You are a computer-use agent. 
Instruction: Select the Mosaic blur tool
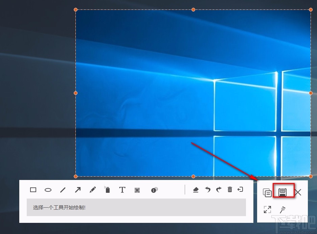137,190
